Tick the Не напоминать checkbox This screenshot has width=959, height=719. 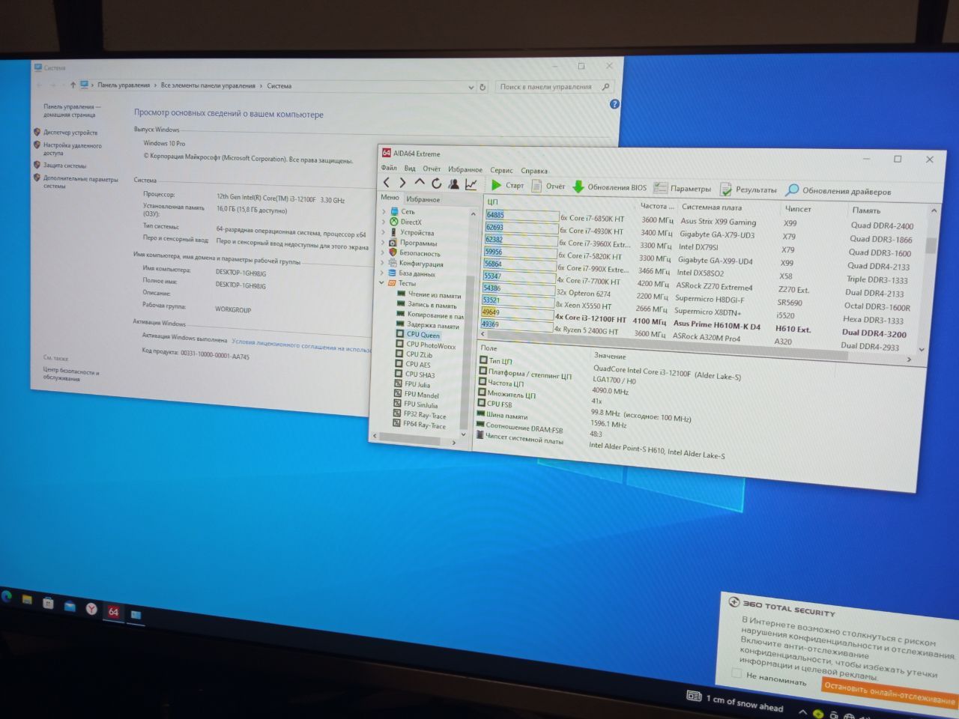click(x=736, y=673)
